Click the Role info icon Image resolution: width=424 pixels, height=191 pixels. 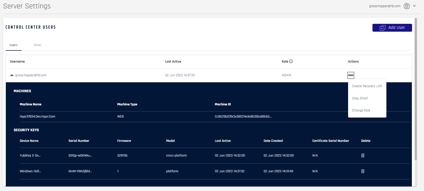291,61
